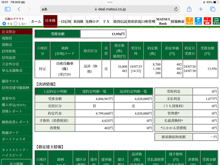Open 単元未満株売 in the sidebar
The height and width of the screenshot is (165, 220).
[12, 70]
